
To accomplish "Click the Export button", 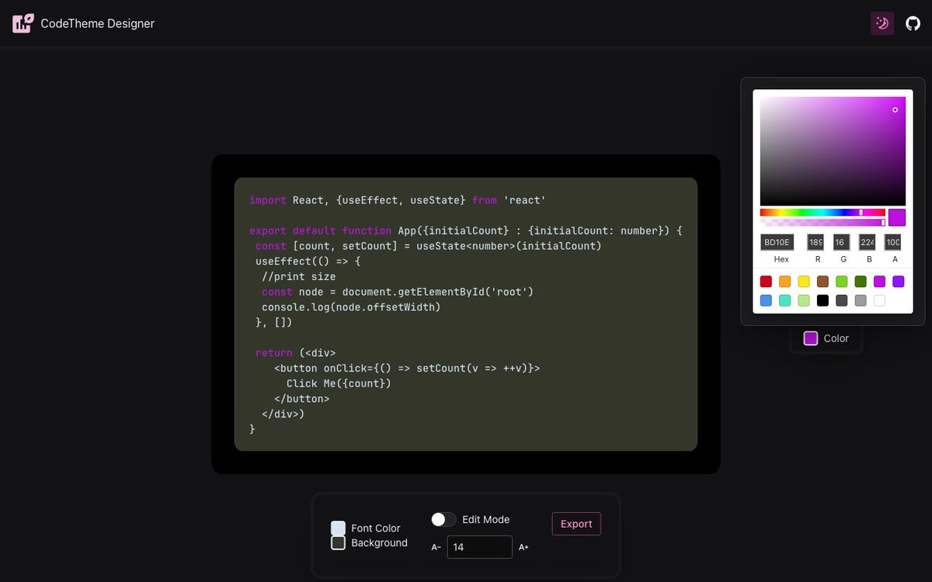I will click(576, 524).
